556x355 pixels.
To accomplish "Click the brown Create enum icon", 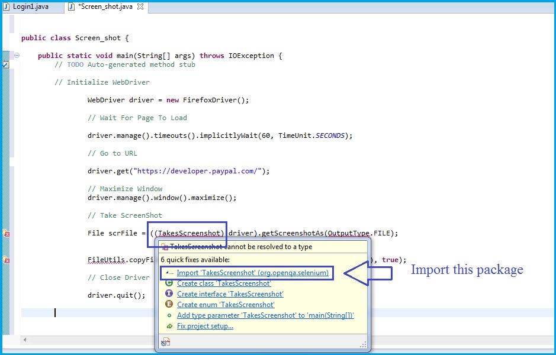I will tap(169, 304).
